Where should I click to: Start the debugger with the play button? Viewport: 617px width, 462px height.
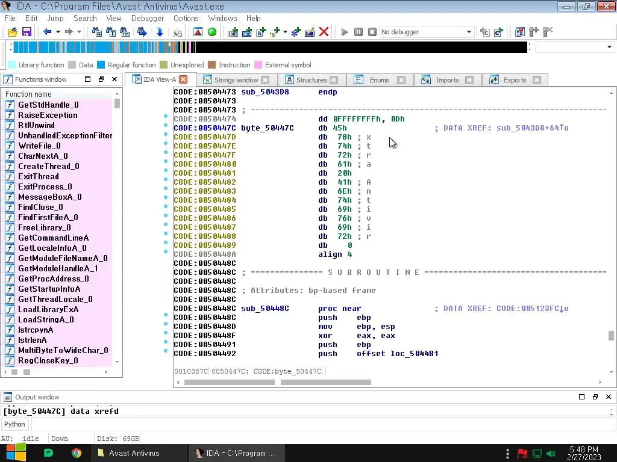(x=345, y=32)
